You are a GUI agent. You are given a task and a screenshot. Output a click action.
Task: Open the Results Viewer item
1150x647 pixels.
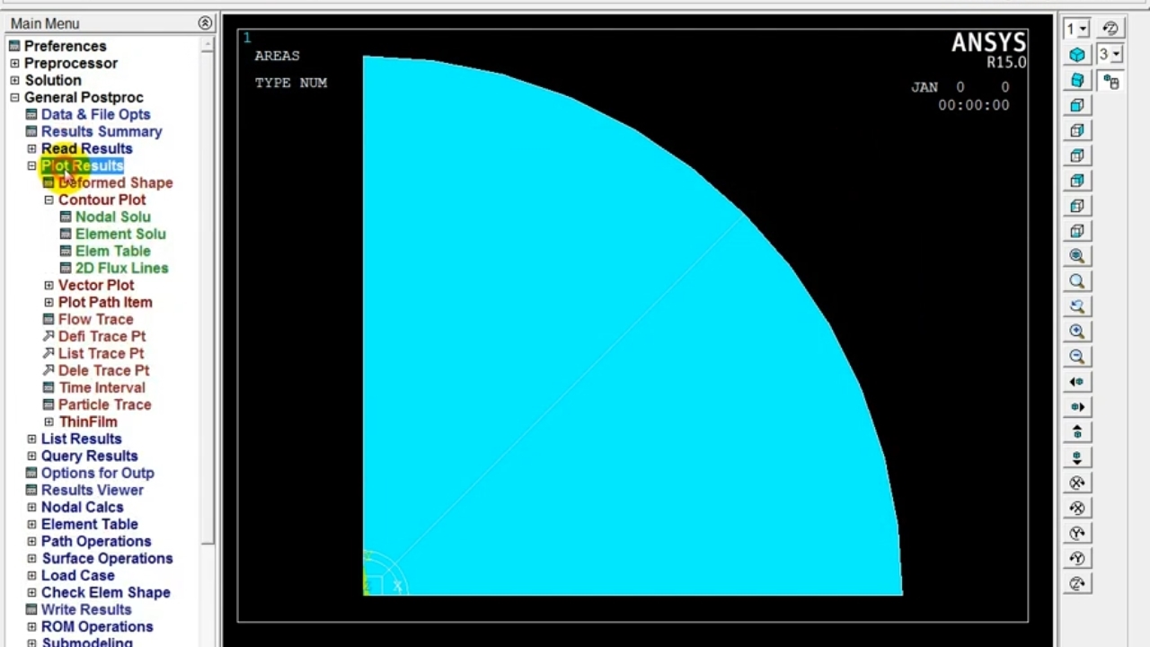coord(92,490)
